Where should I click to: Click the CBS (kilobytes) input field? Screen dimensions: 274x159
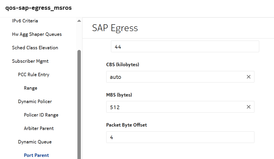point(174,77)
